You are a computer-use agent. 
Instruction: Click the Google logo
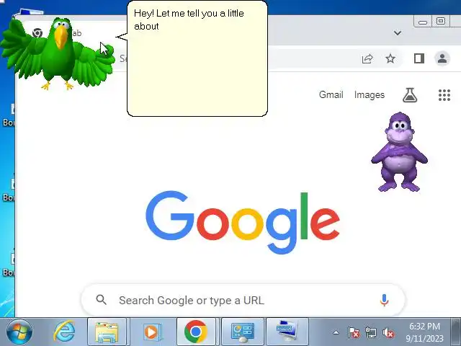point(243,222)
